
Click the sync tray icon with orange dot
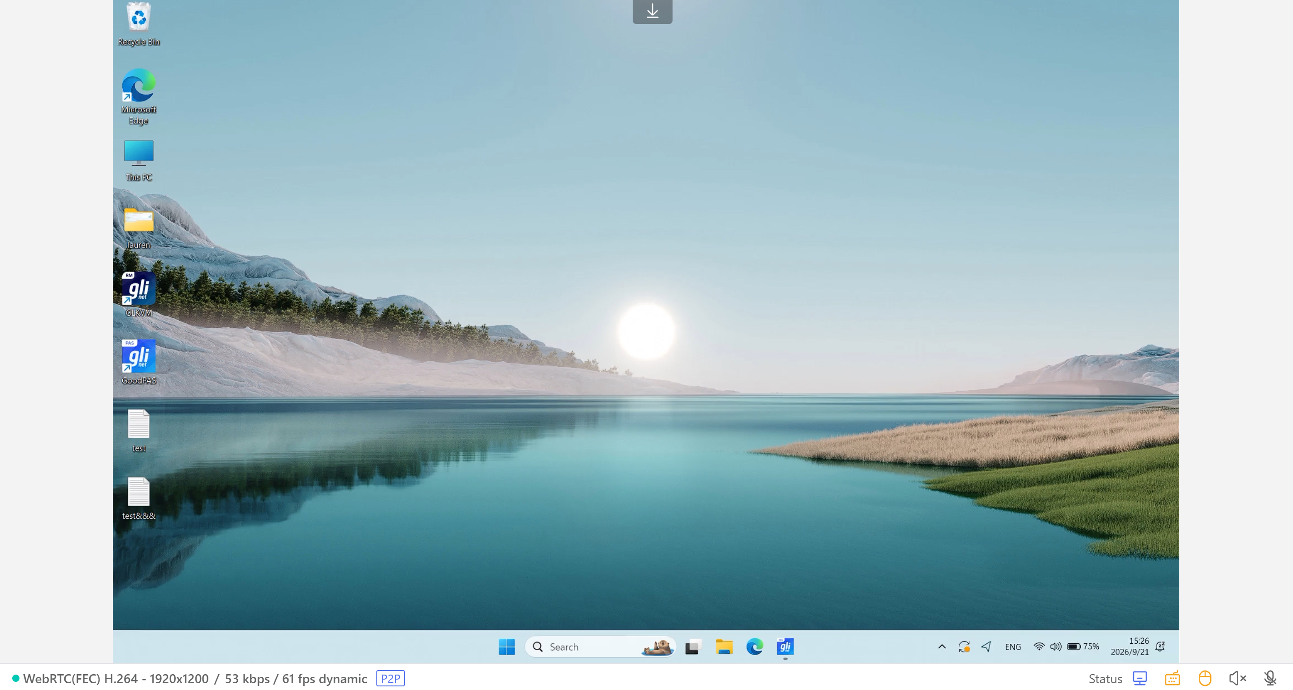tap(964, 647)
